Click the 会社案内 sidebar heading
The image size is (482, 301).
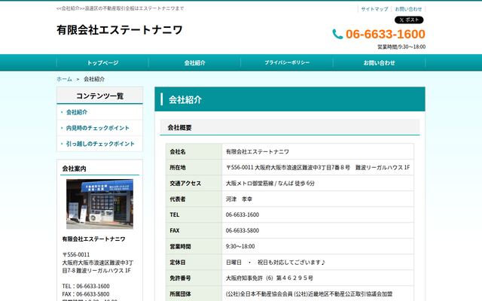(74, 169)
